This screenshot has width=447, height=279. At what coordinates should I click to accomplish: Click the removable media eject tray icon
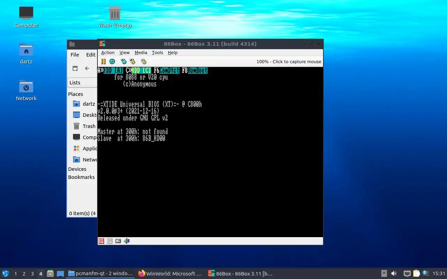click(x=384, y=273)
